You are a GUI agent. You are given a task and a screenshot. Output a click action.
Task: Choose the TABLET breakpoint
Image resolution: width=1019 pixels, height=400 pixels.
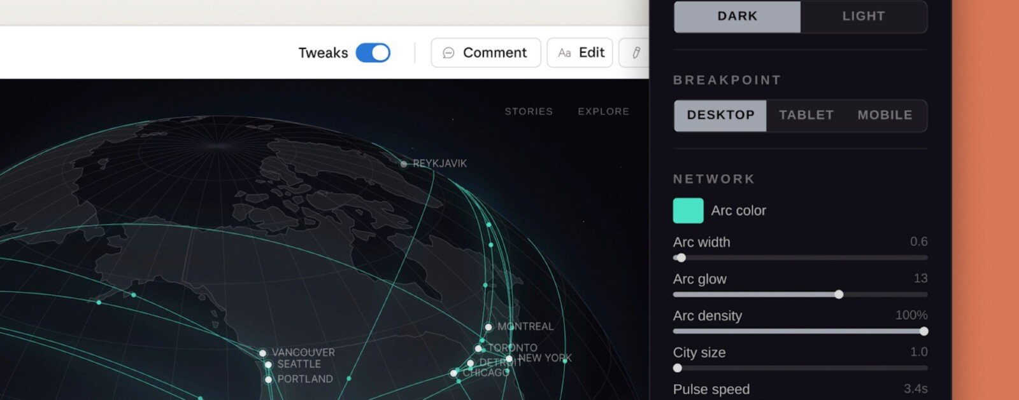coord(806,115)
